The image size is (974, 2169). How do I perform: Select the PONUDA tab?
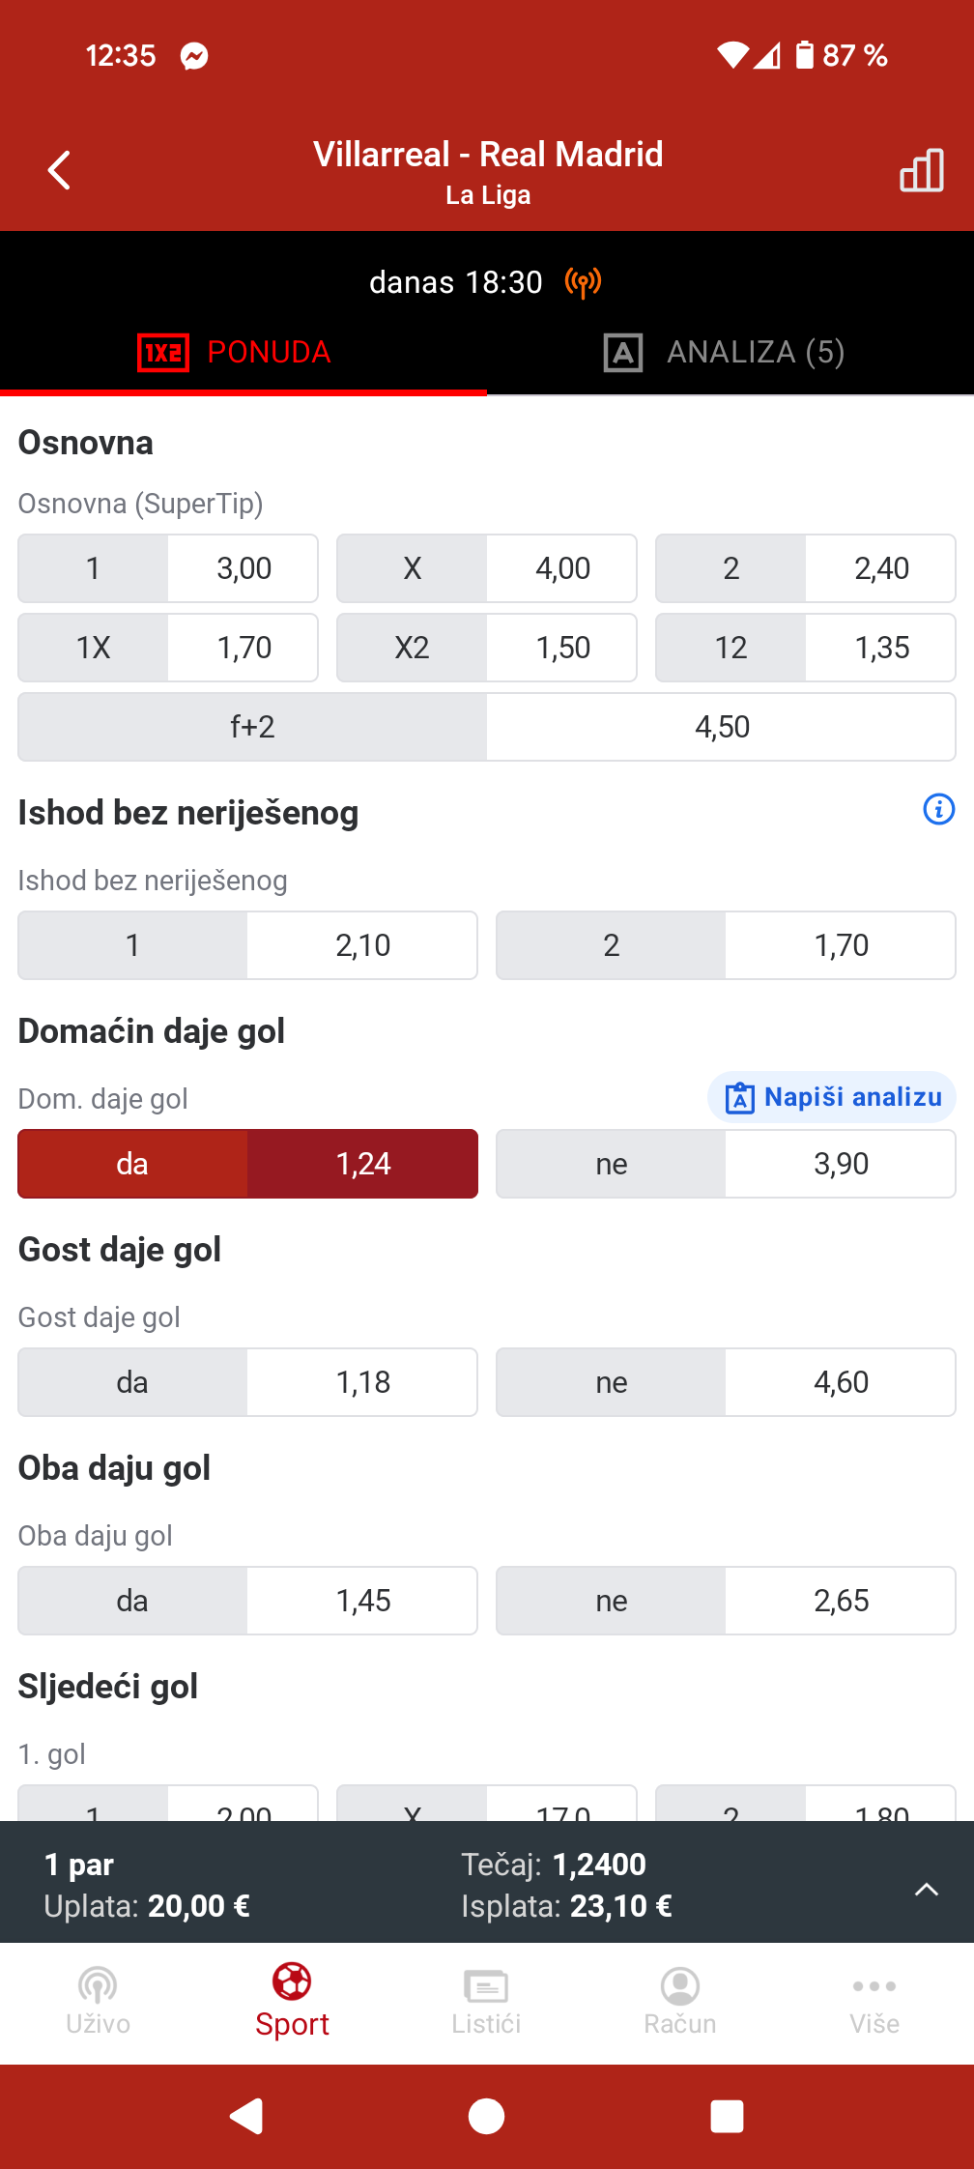[x=236, y=352]
